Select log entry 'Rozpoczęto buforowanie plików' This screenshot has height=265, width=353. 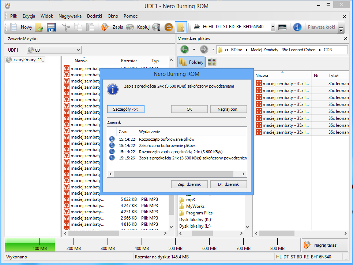click(x=177, y=139)
